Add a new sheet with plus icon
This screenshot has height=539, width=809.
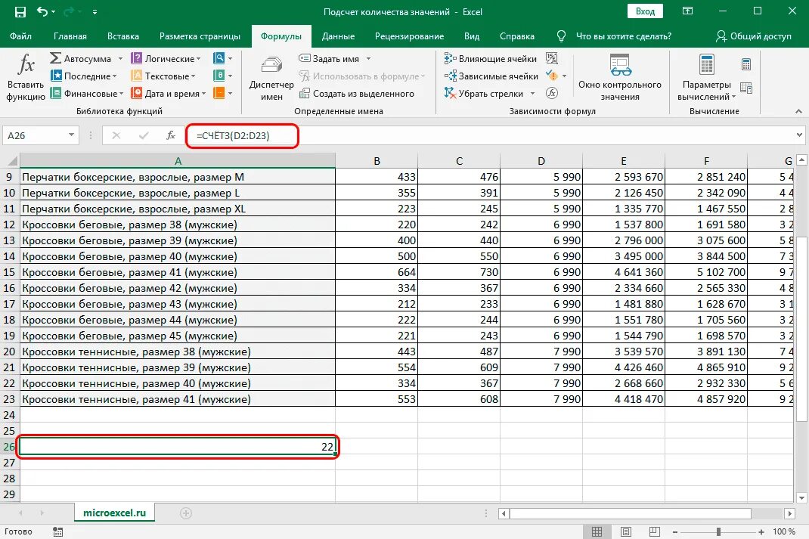point(186,513)
